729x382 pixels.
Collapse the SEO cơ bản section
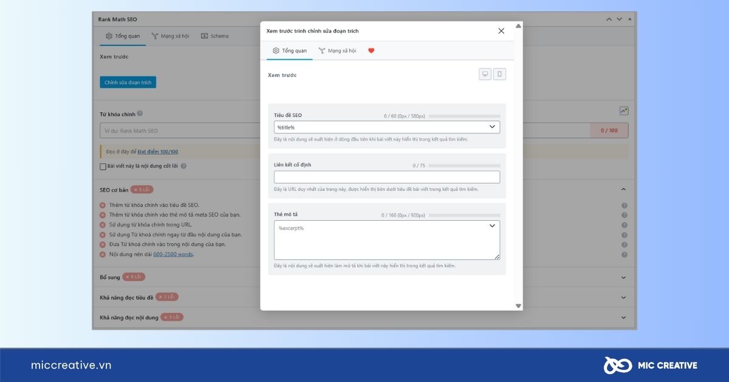pos(623,190)
